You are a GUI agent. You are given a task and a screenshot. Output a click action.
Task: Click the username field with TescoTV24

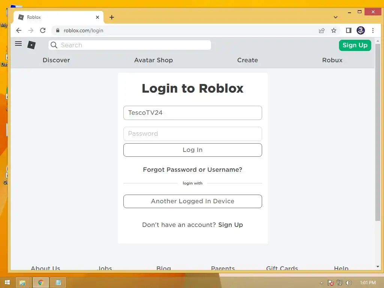[x=193, y=113]
